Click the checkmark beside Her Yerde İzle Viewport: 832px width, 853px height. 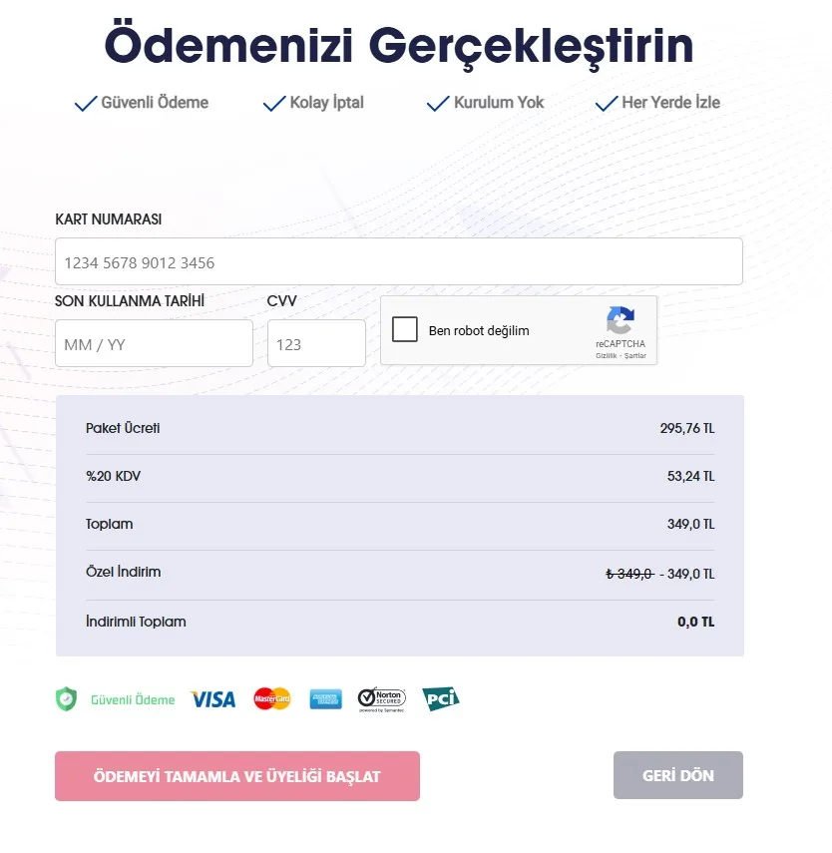tap(607, 104)
